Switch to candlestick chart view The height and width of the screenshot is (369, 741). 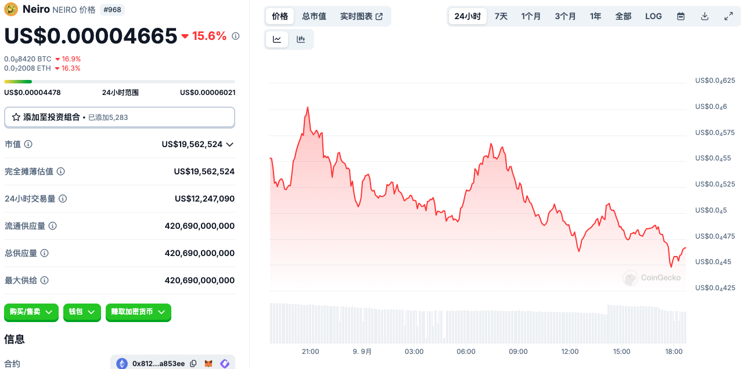pos(301,39)
